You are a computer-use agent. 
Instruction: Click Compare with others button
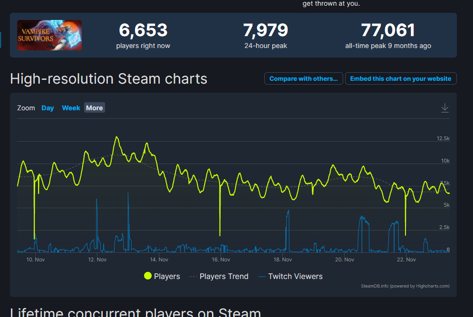coord(303,79)
